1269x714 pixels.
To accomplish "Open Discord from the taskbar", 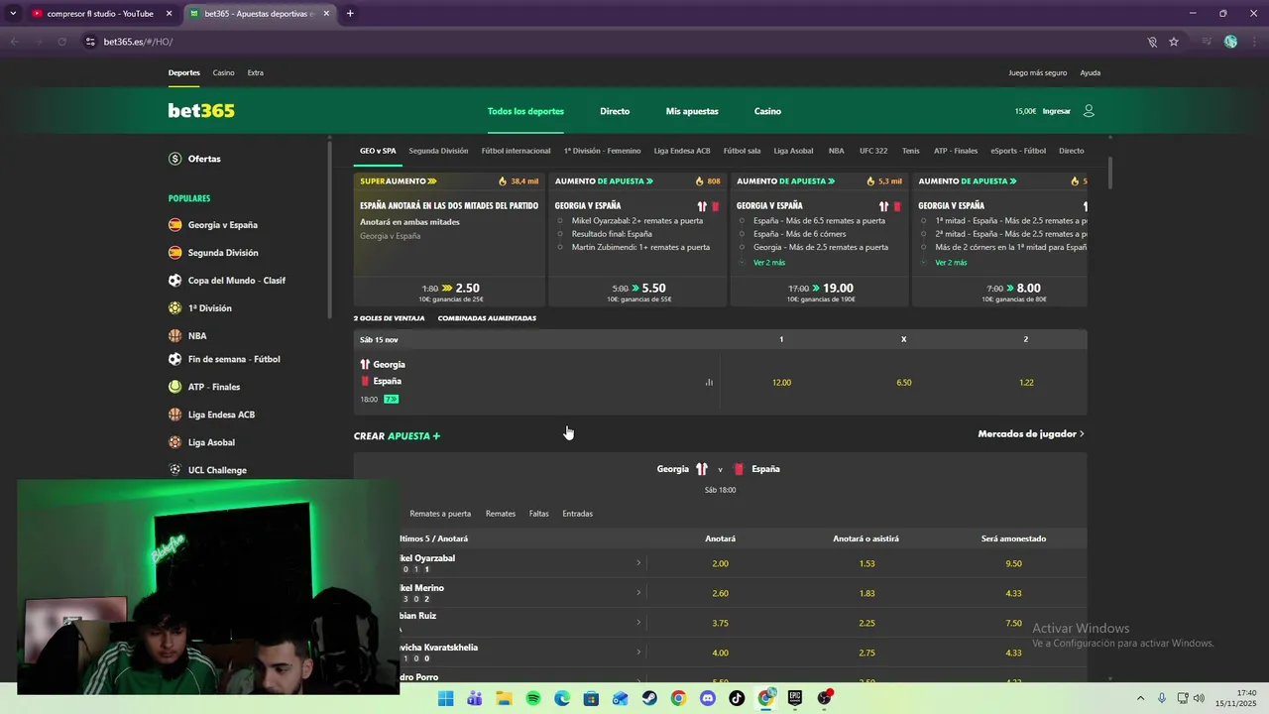I will click(x=707, y=698).
